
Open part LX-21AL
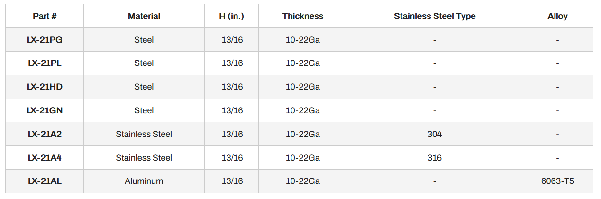click(45, 181)
